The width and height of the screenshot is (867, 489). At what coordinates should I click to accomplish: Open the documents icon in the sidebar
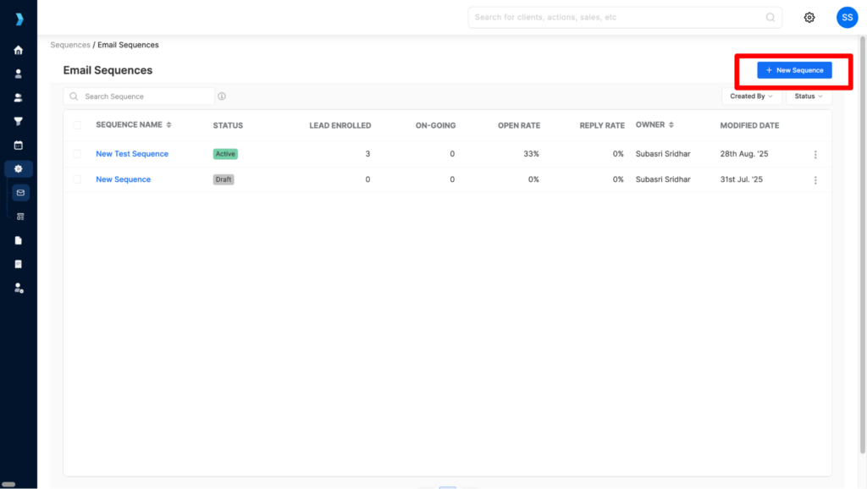pyautogui.click(x=19, y=239)
